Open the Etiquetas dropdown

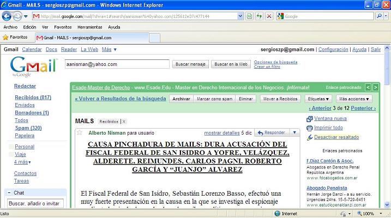coord(318,99)
